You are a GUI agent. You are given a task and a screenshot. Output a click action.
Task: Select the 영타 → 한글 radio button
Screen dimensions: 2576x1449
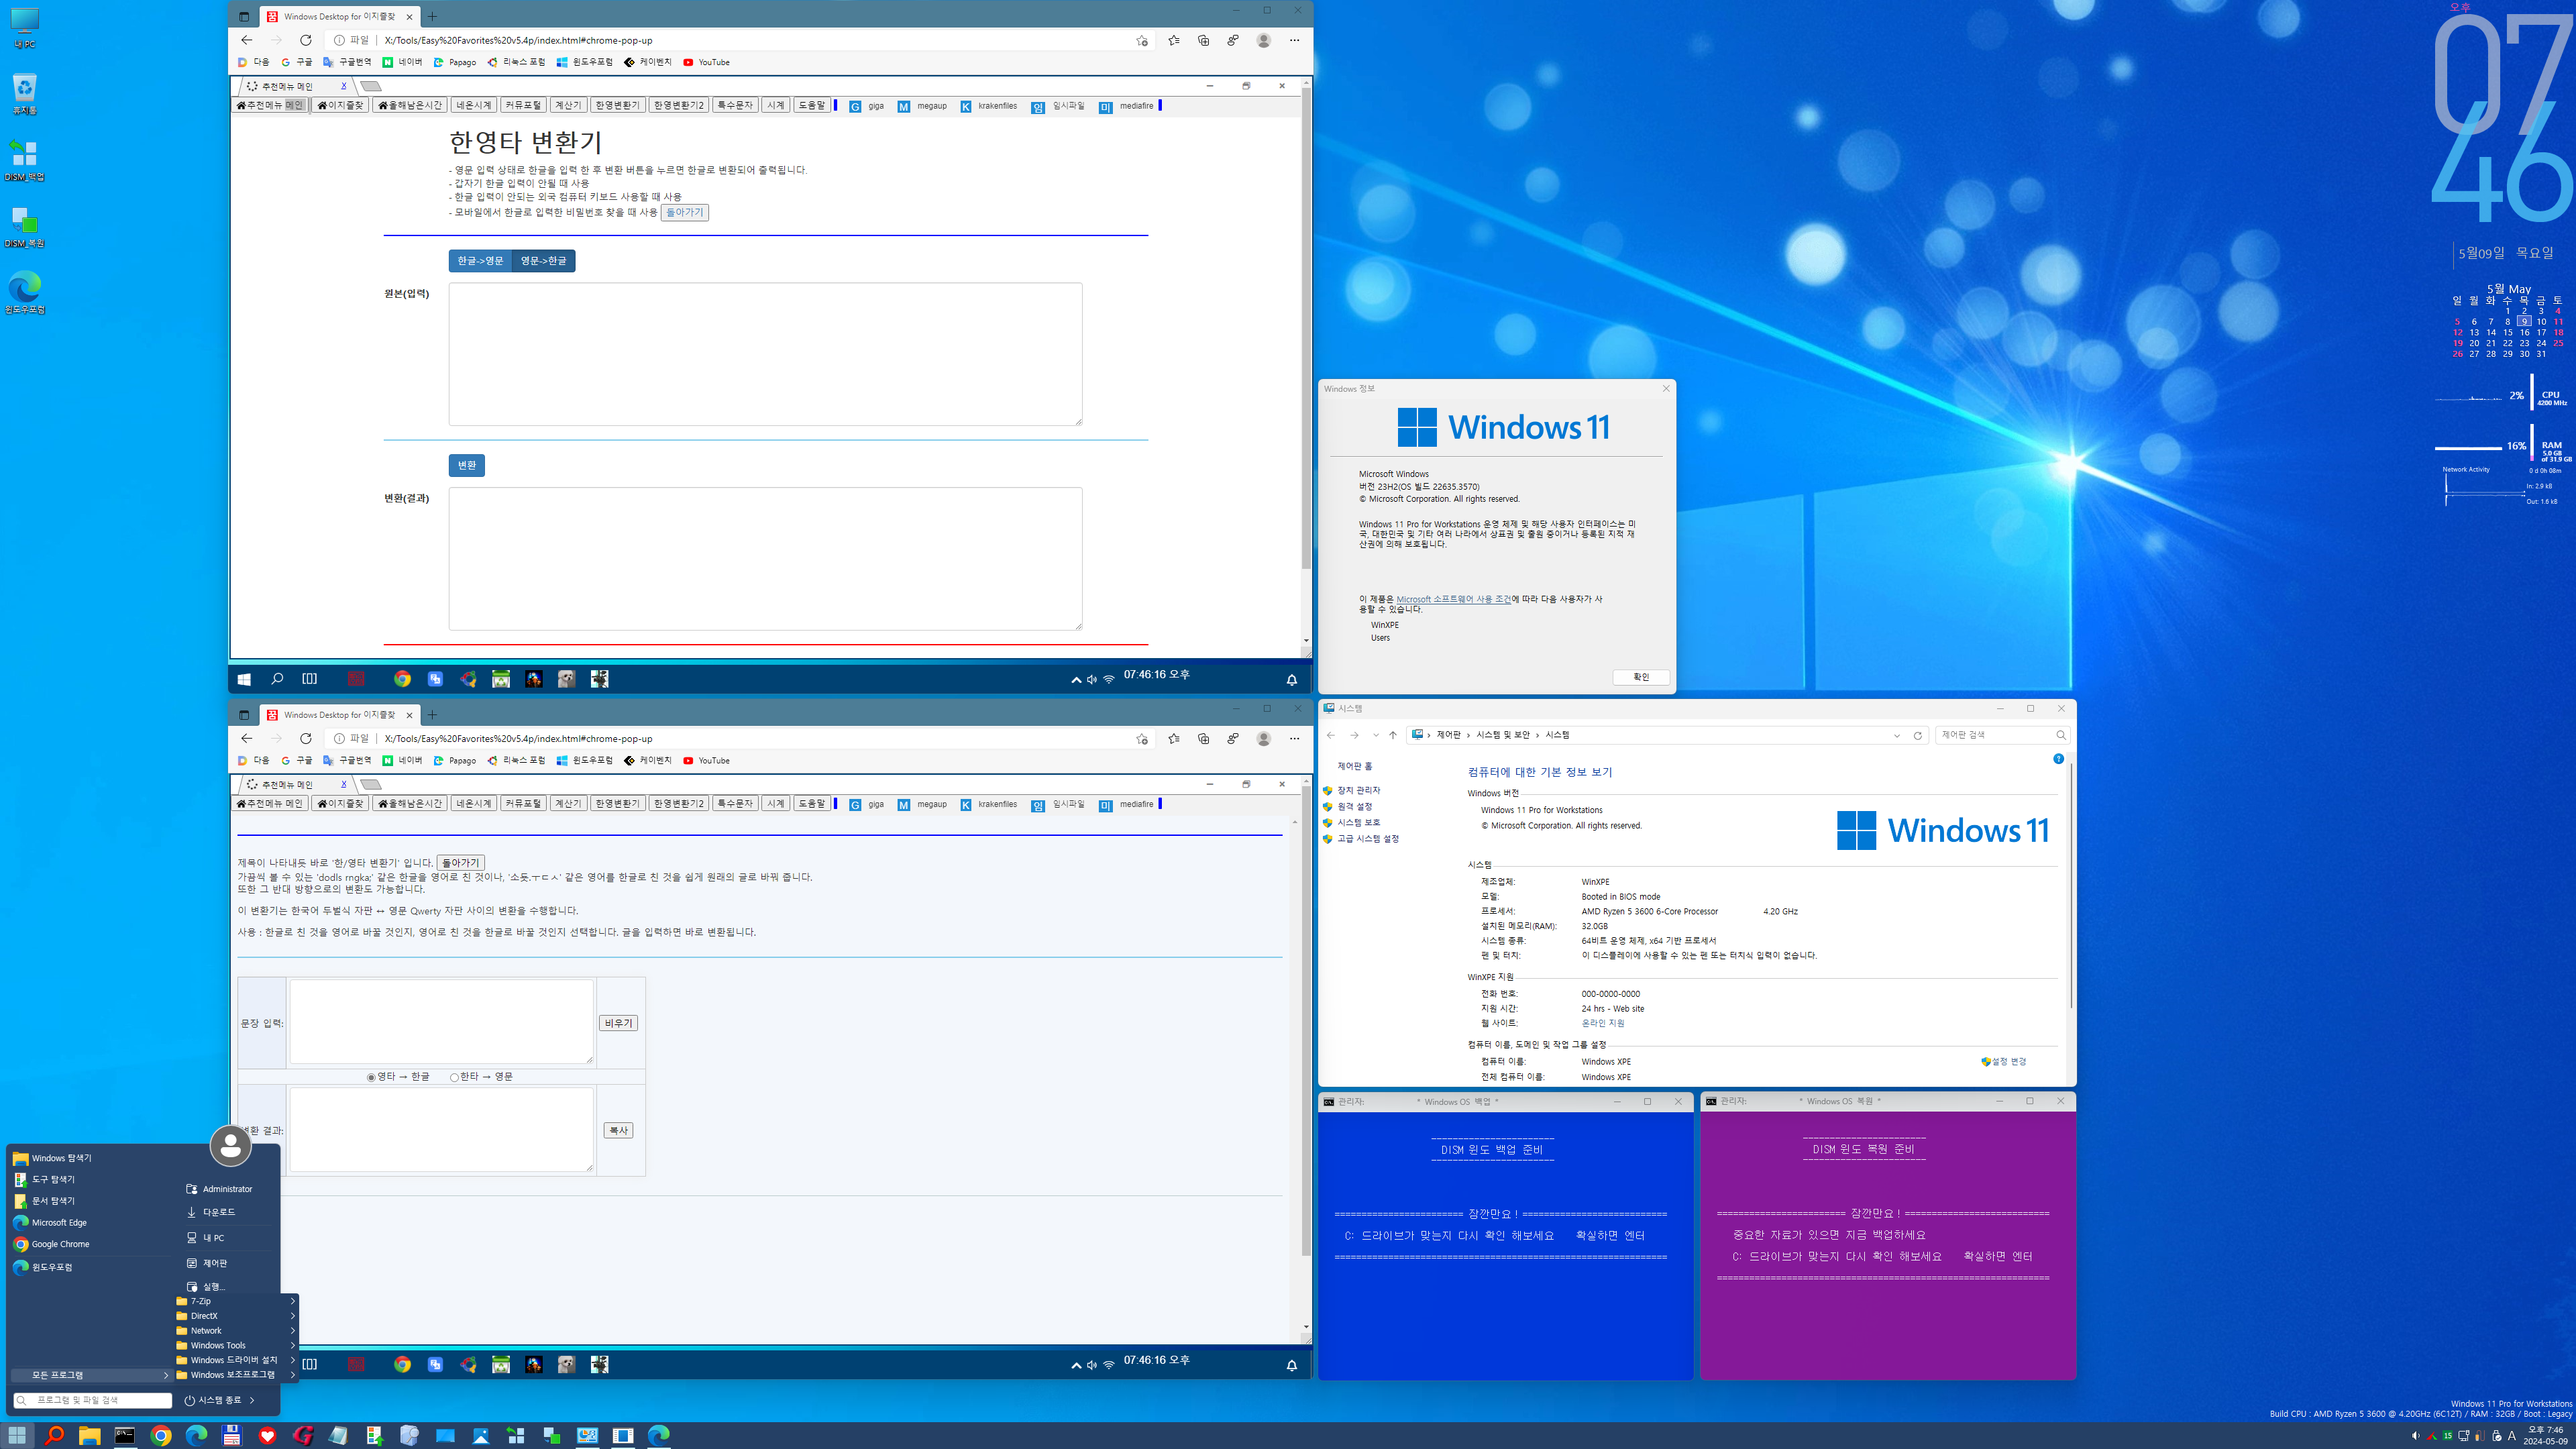(x=371, y=1077)
